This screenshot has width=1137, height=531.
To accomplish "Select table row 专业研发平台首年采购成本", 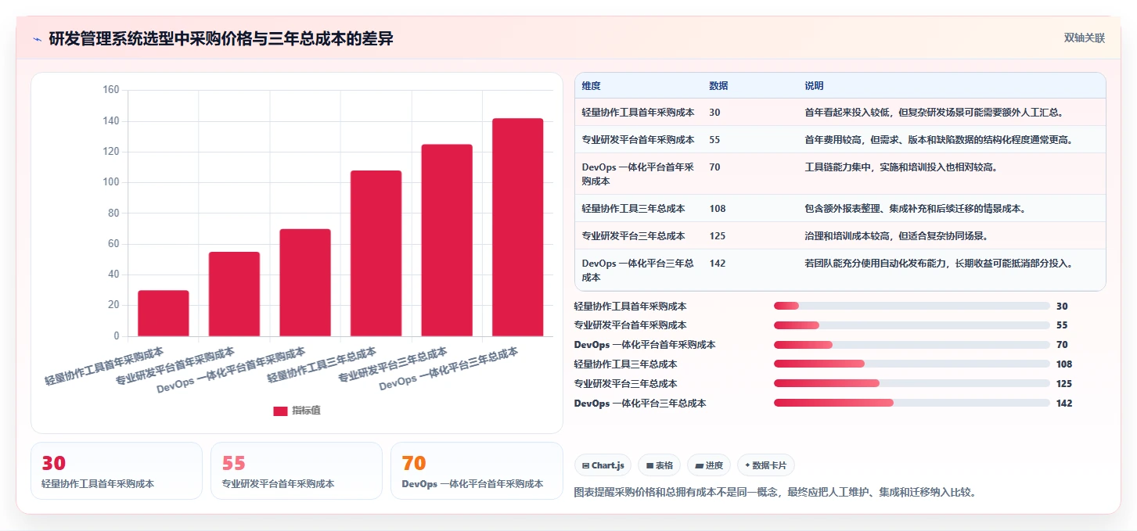I will pos(840,140).
